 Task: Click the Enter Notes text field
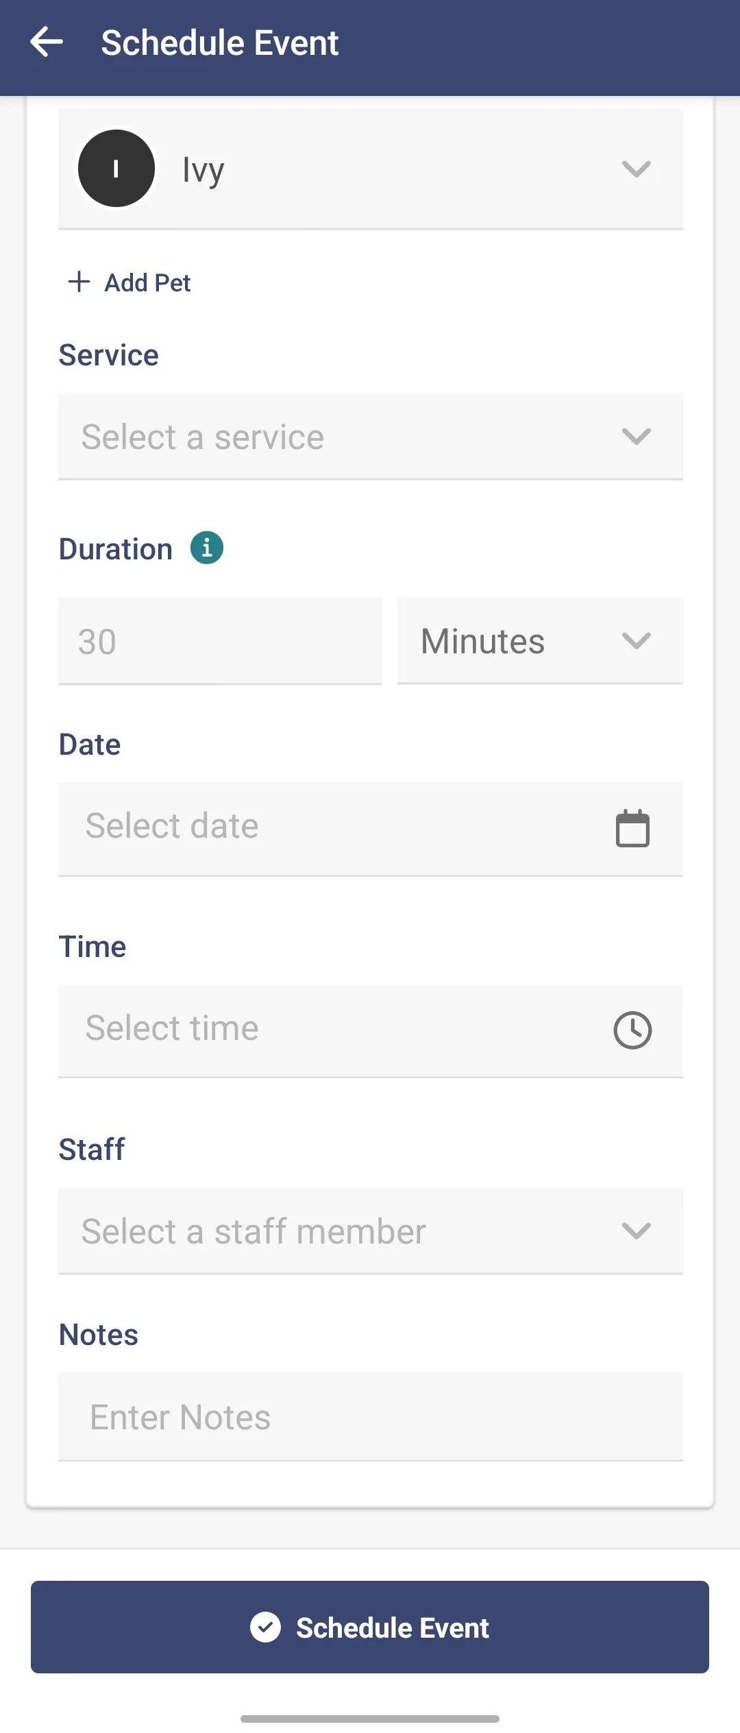371,1417
